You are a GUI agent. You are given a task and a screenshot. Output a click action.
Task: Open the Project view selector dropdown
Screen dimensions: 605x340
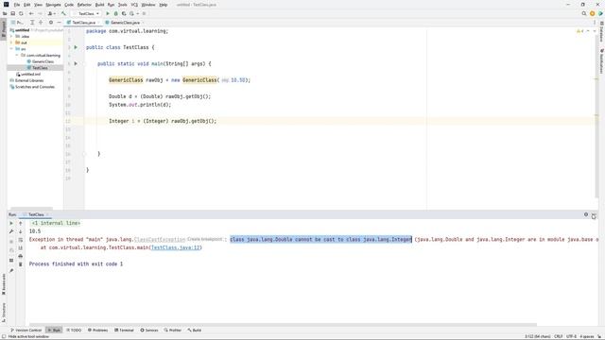click(17, 23)
